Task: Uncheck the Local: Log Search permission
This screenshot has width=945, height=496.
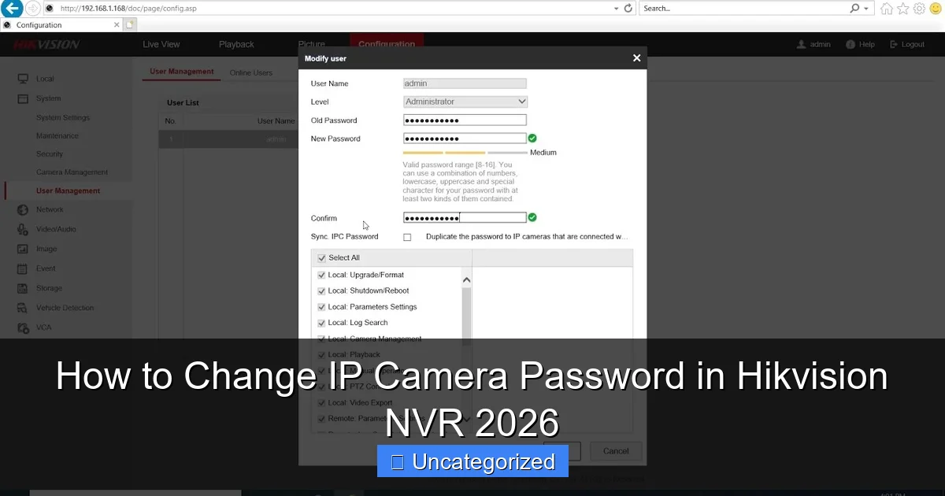Action: [321, 323]
